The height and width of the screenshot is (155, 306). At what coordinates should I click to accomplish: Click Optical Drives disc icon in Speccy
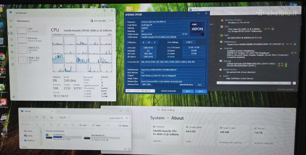click(221, 69)
